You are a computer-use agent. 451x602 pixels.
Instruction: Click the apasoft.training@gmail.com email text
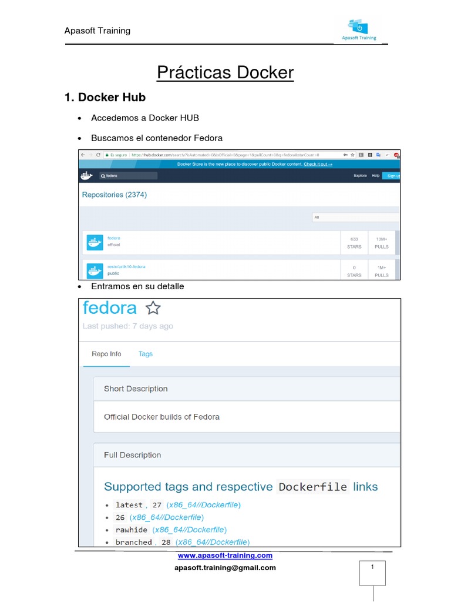225,567
